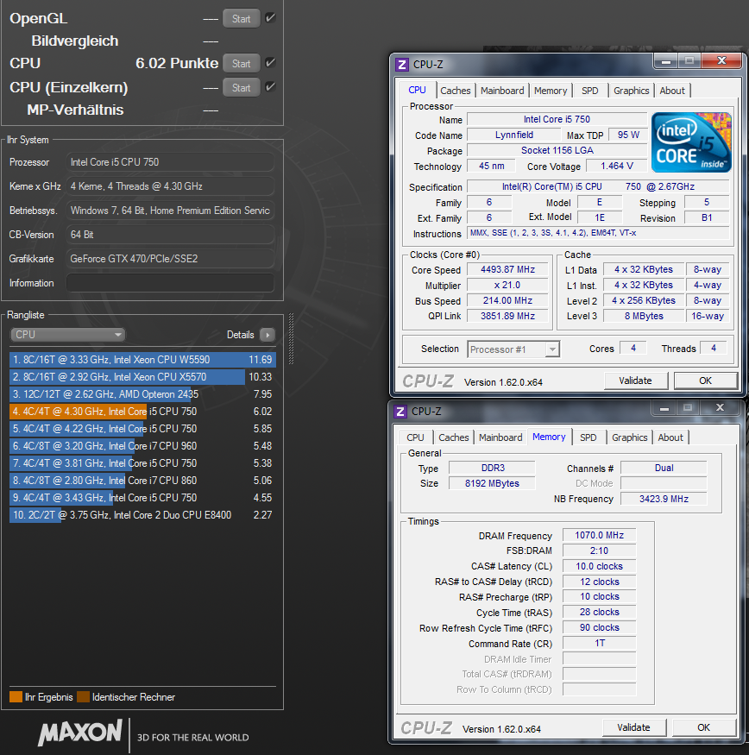749x755 pixels.
Task: Select highlighted 4.30 GHz i5 750 result
Action: coord(142,412)
